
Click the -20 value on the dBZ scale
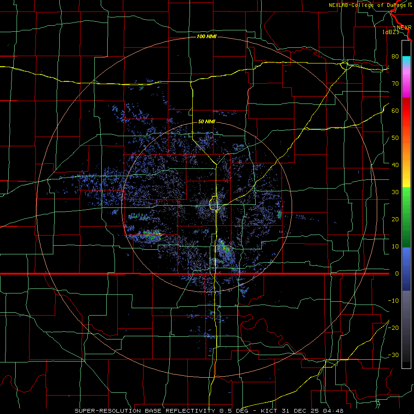[x=393, y=328]
